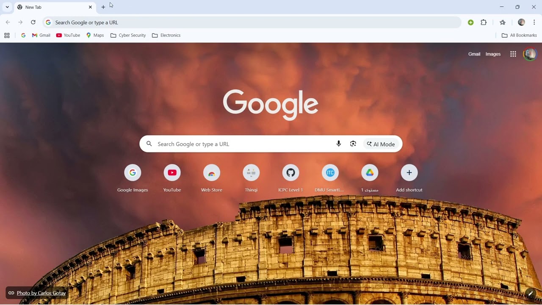
Task: Open the Gmail bookmark
Action: [41, 36]
